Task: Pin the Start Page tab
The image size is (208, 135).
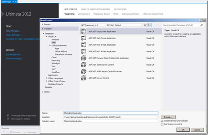Action: 13,2
